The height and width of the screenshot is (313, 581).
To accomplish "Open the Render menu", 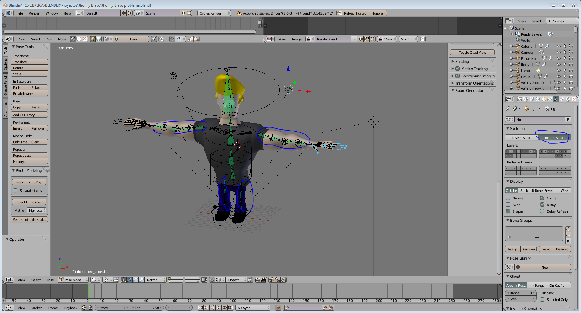I will click(34, 13).
